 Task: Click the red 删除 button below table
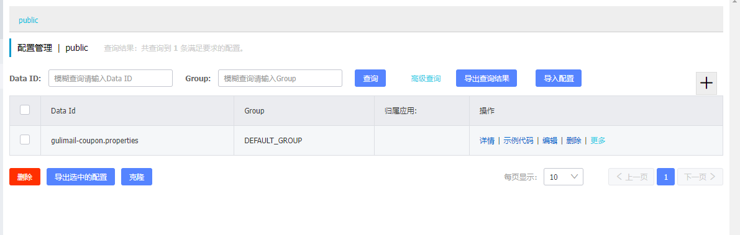25,177
